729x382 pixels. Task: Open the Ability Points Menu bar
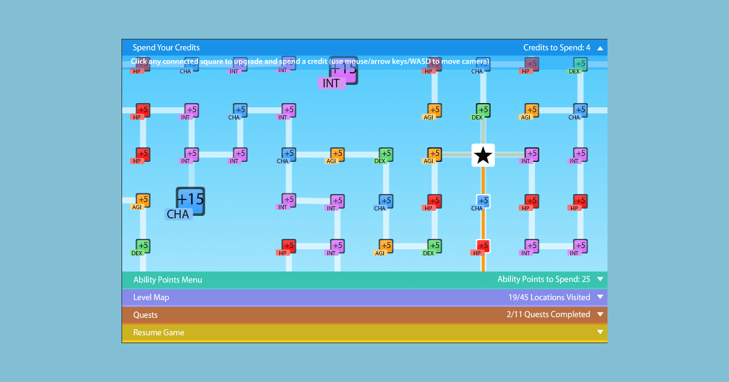364,280
